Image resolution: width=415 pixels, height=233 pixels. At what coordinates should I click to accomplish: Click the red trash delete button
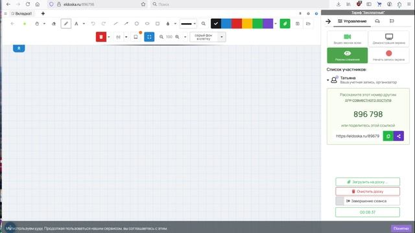tap(101, 37)
